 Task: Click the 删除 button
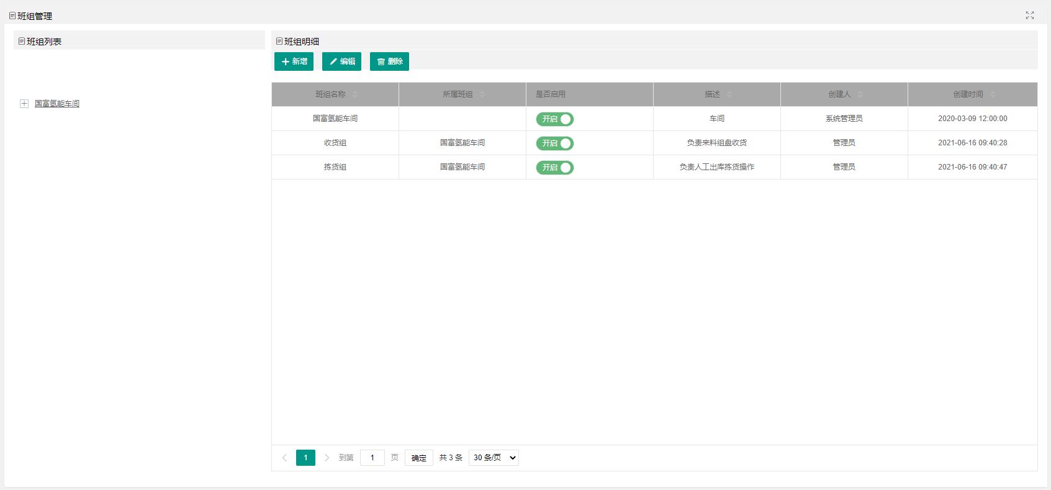389,61
